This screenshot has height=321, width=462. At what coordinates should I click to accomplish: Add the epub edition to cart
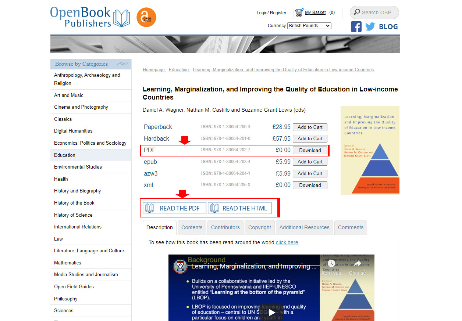click(x=310, y=162)
